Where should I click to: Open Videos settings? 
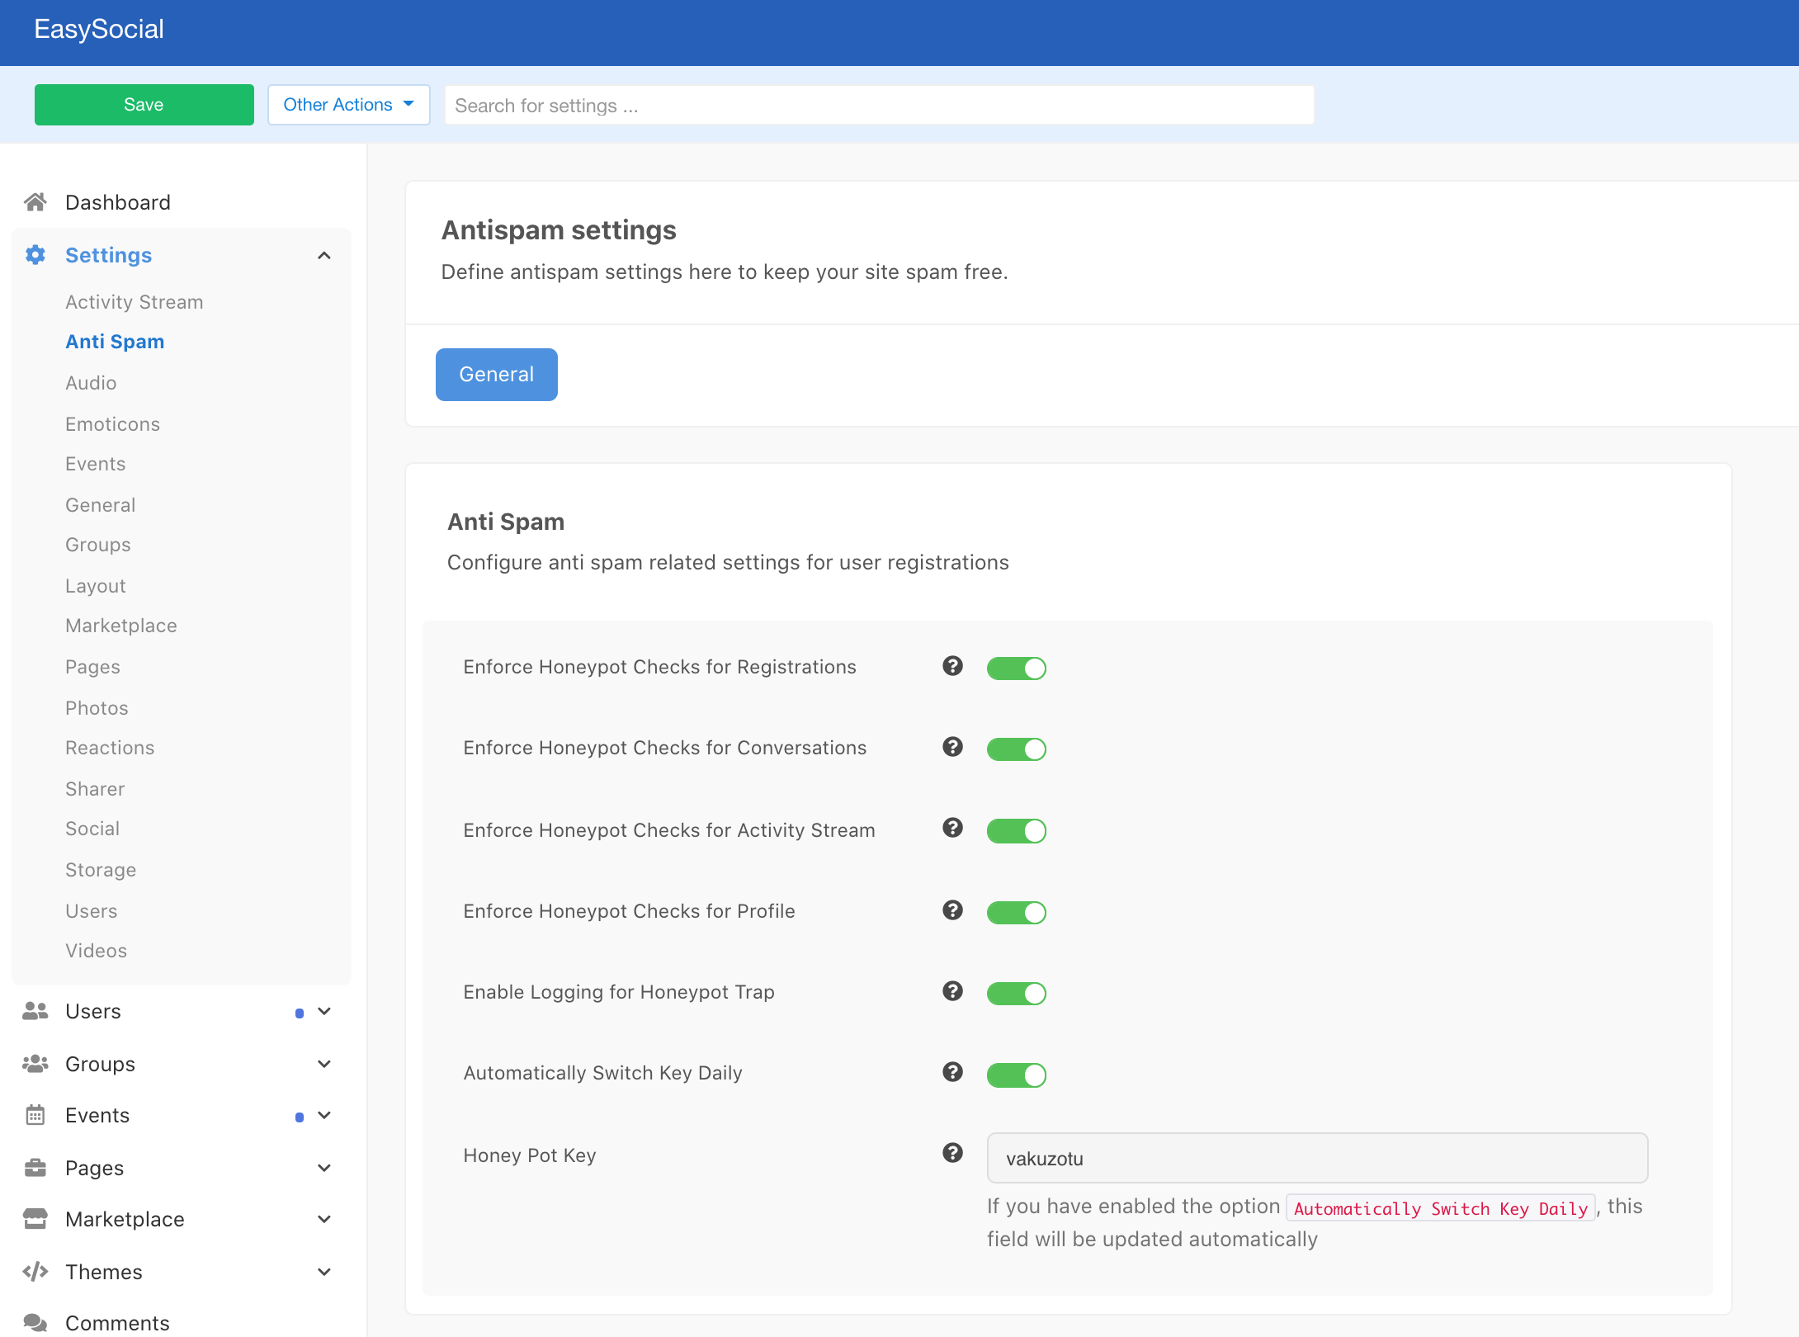[97, 951]
